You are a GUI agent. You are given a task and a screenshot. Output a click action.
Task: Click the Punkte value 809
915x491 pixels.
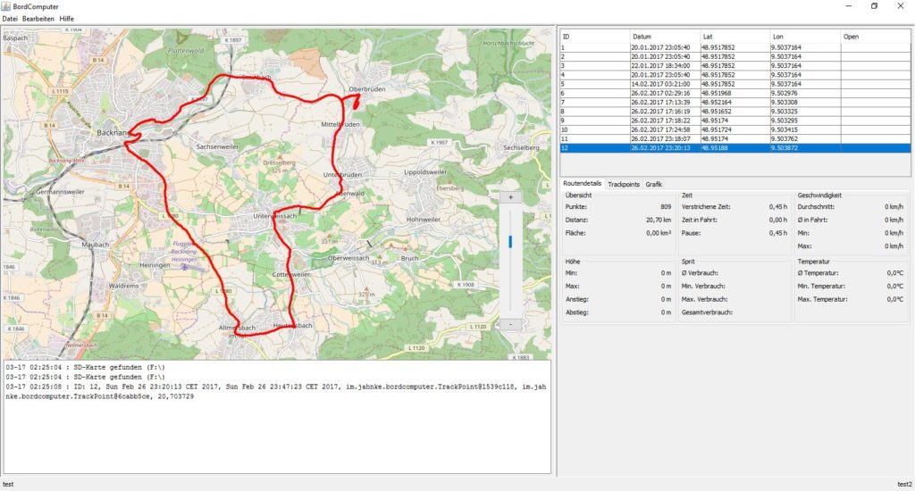coord(665,207)
